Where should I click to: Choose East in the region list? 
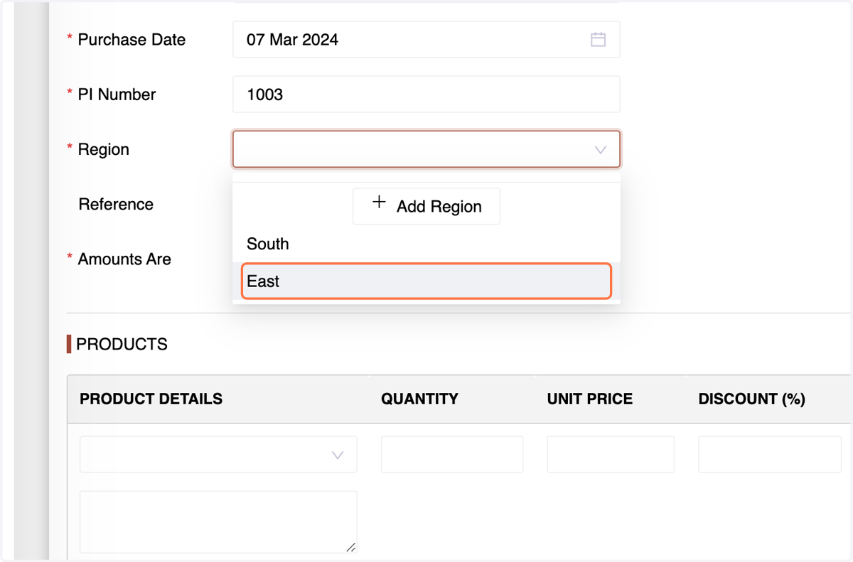pos(426,281)
